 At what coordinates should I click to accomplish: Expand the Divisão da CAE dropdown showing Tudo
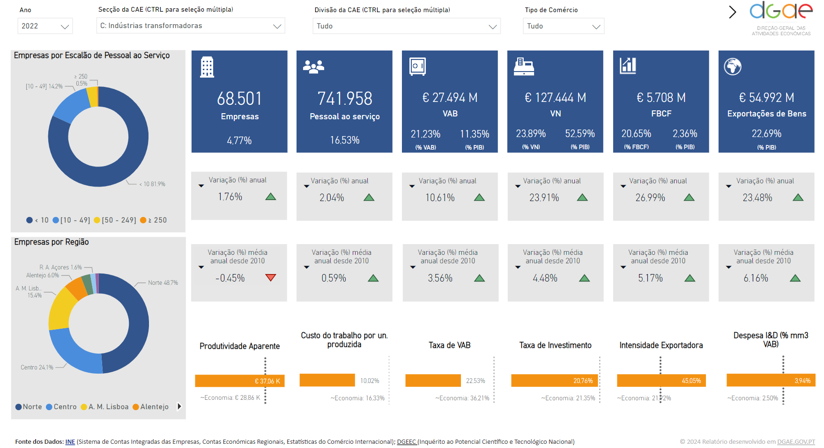(407, 26)
